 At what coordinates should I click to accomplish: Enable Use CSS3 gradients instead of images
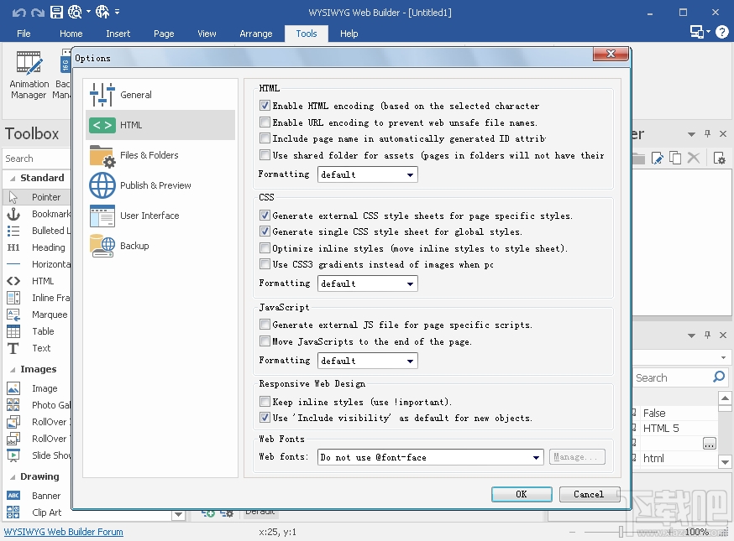pyautogui.click(x=265, y=264)
